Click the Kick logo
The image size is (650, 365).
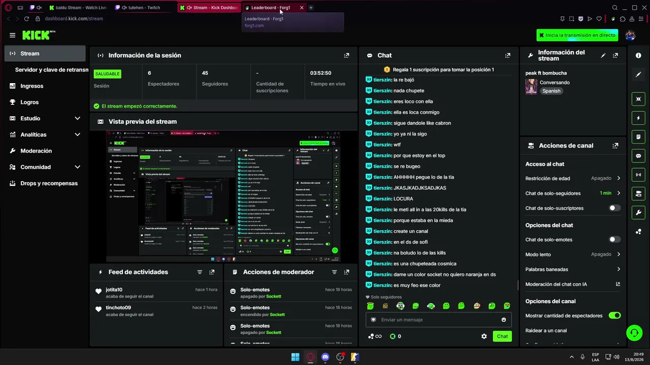pos(39,35)
